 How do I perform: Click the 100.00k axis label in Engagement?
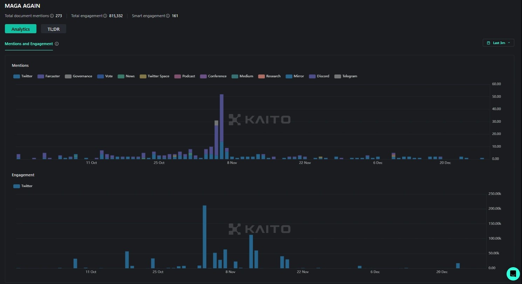click(495, 239)
